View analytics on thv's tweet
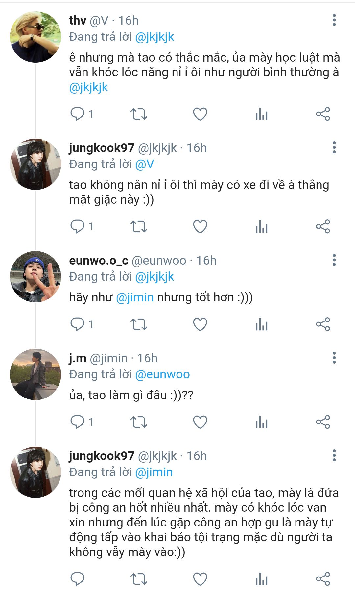The width and height of the screenshot is (355, 590). point(262,114)
